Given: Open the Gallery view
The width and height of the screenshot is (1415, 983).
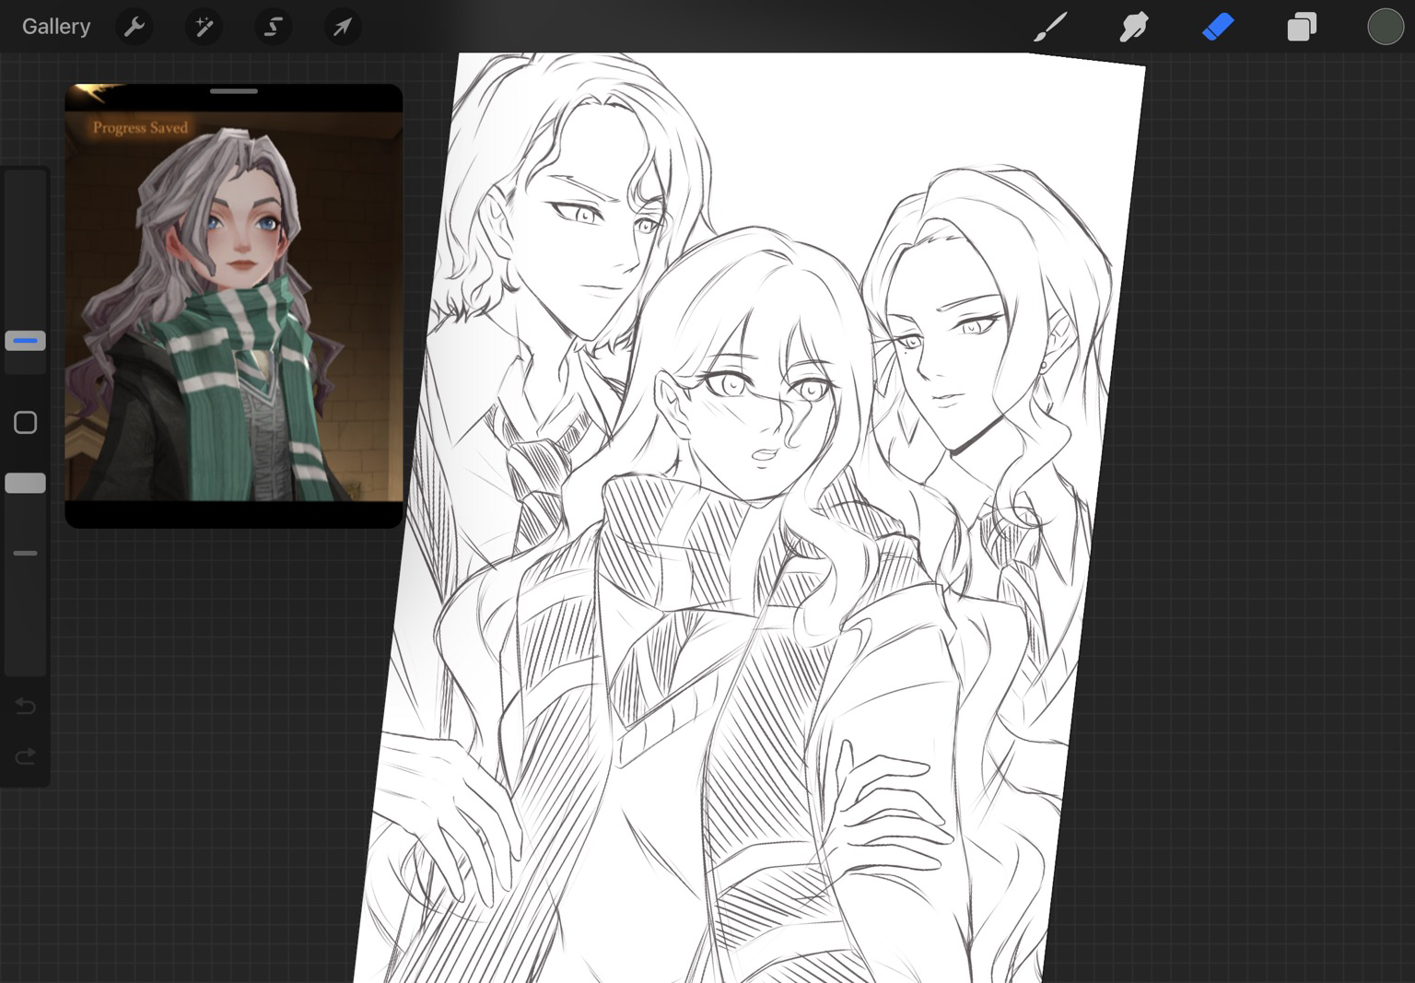Looking at the screenshot, I should click(x=56, y=27).
